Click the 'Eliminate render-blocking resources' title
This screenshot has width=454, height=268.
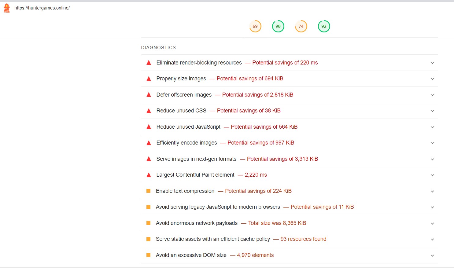point(199,63)
